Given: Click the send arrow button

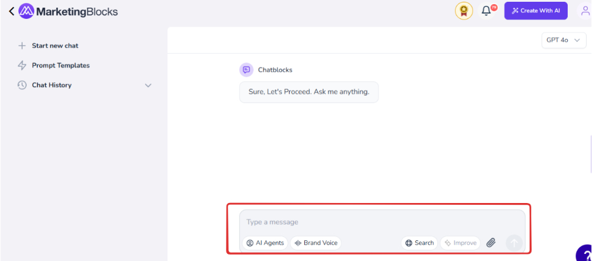Looking at the screenshot, I should coord(514,243).
